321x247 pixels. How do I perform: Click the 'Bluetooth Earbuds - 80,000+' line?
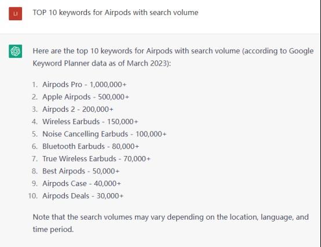(91, 146)
